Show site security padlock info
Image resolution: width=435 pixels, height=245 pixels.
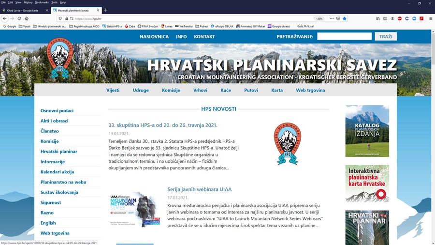point(67,18)
